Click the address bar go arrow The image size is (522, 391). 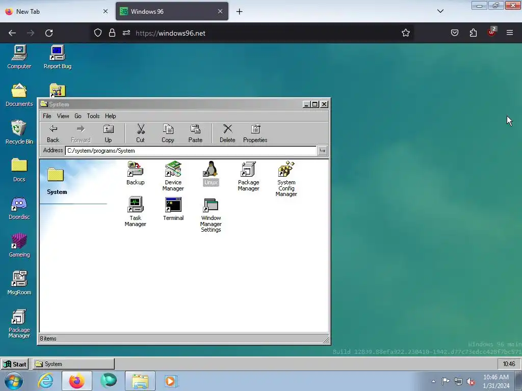point(322,151)
